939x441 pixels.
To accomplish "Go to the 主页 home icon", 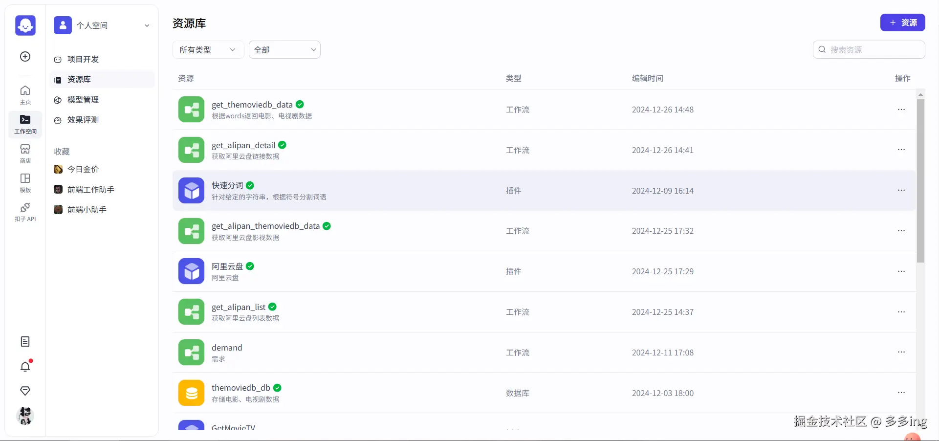I will point(25,95).
